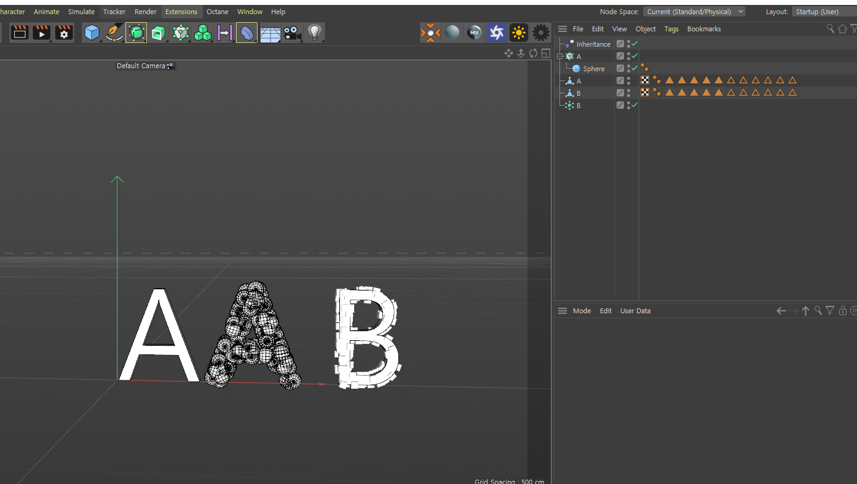Open Edit Render Settings clapperboard gear icon
This screenshot has height=484, width=857.
(64, 33)
